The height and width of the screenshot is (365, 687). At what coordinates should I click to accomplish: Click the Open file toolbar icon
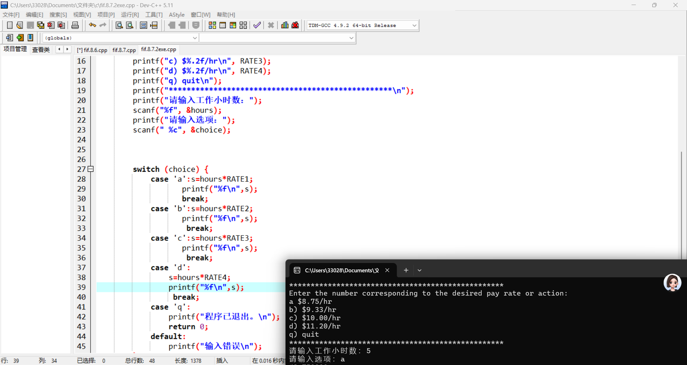tap(20, 25)
